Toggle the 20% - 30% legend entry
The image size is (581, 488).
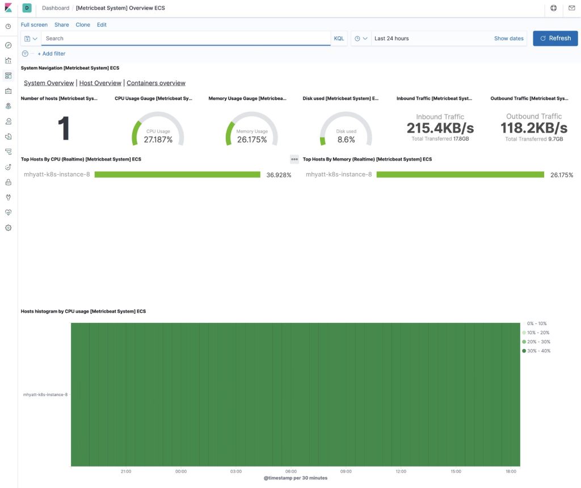click(536, 342)
